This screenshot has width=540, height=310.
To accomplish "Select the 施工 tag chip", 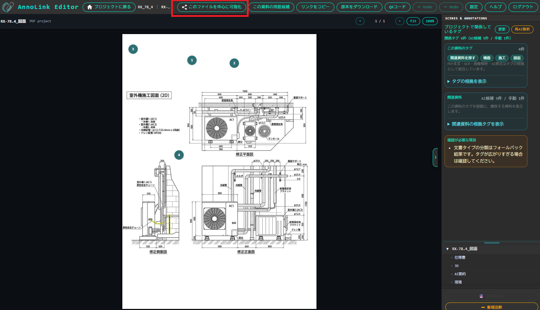I will (502, 58).
